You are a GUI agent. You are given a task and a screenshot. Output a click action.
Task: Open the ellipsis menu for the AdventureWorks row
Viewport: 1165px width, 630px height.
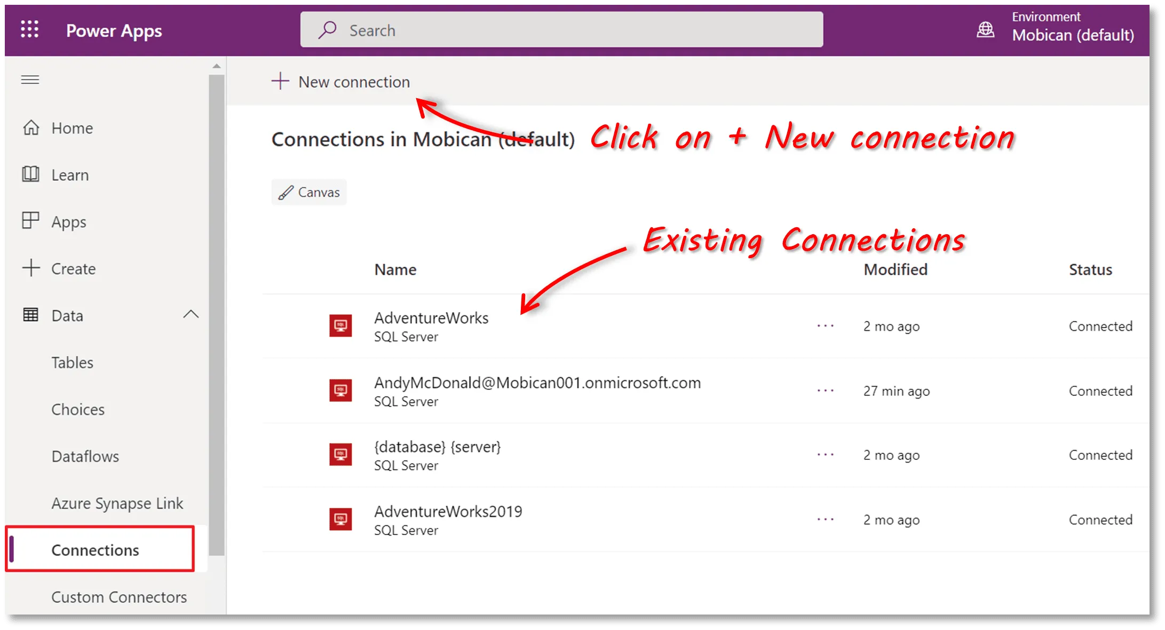(825, 326)
